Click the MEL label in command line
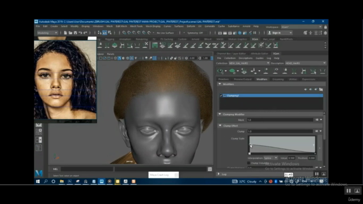The image size is (363, 204). (x=56, y=169)
